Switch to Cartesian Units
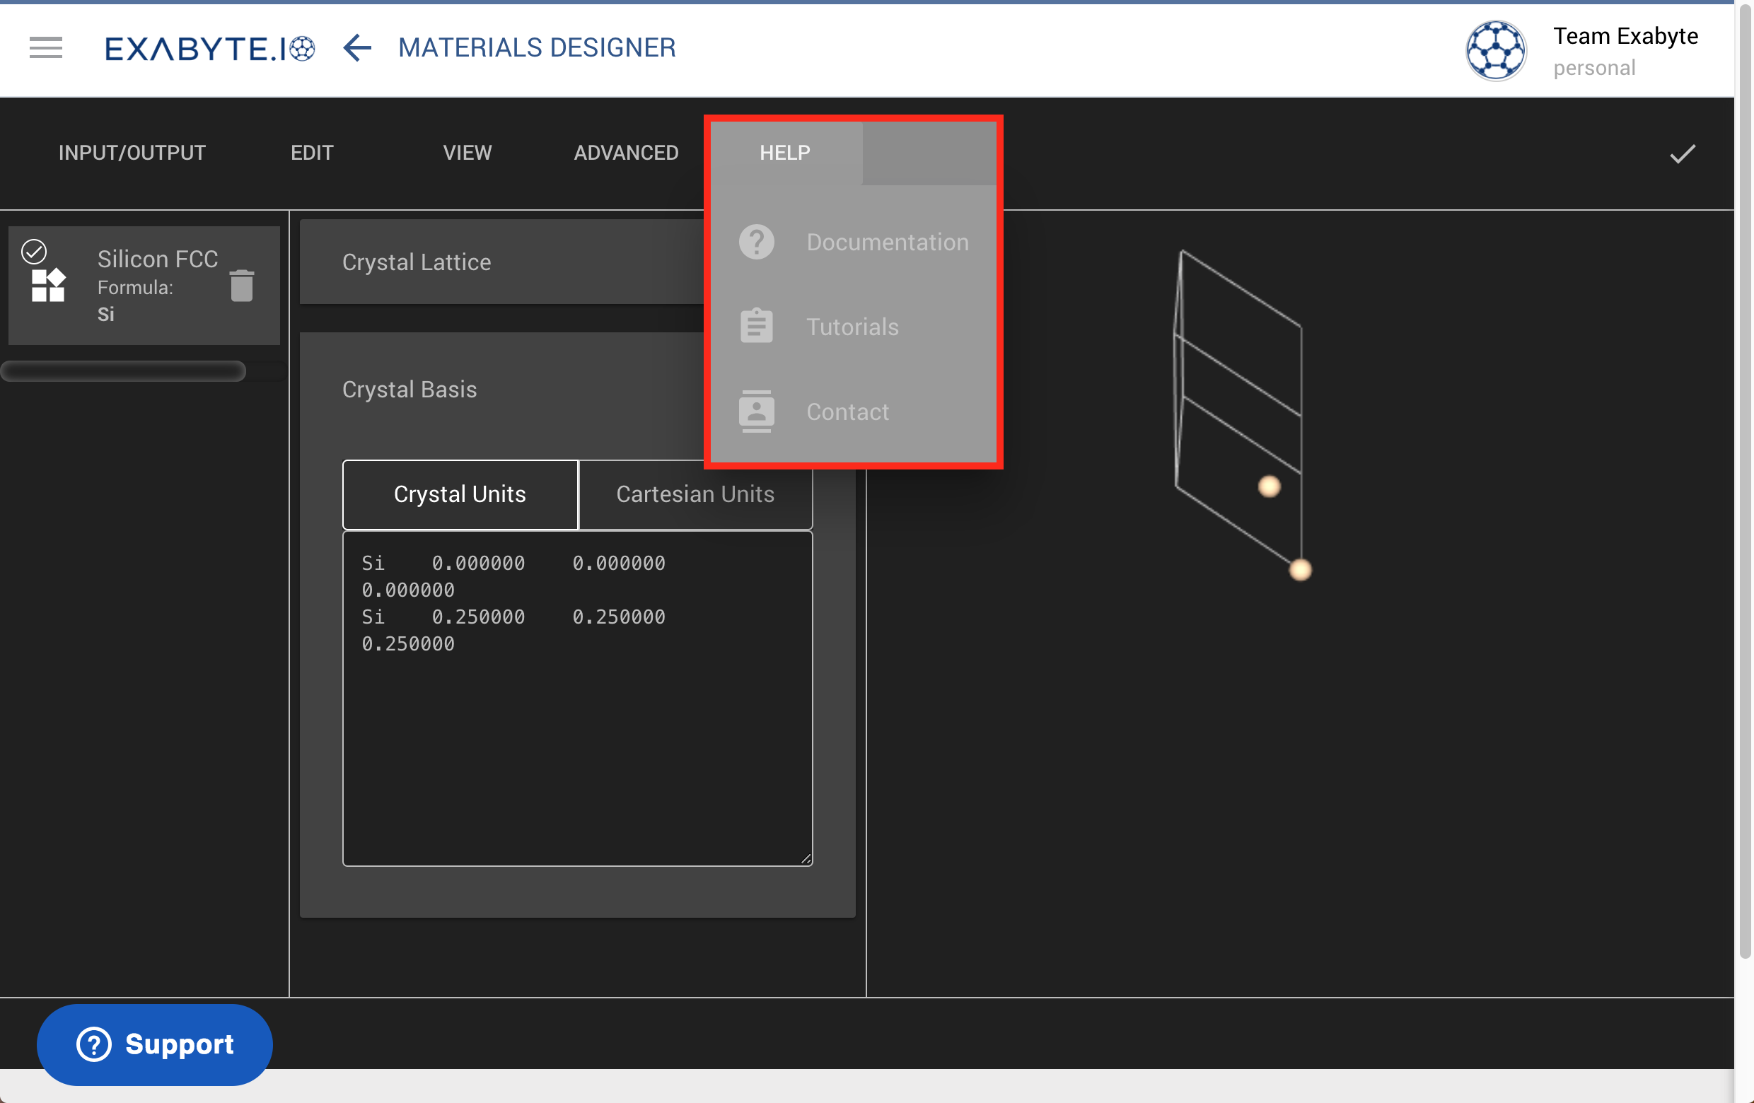 [695, 494]
